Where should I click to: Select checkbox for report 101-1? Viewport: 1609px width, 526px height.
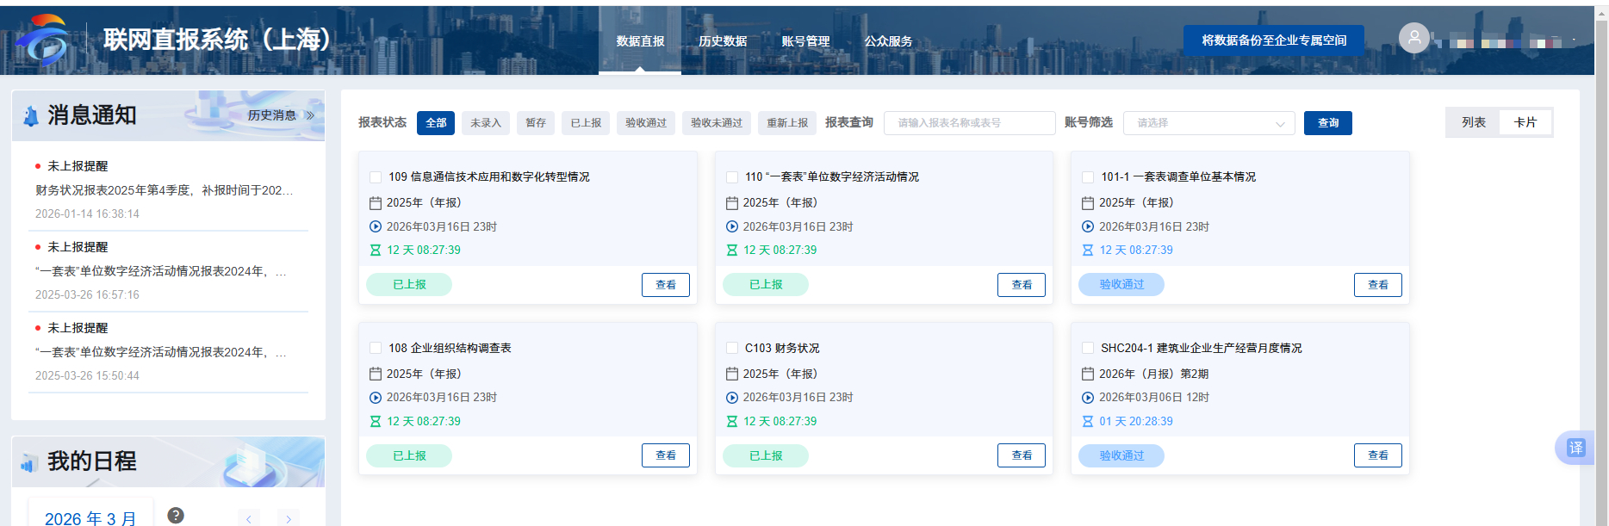click(1088, 177)
